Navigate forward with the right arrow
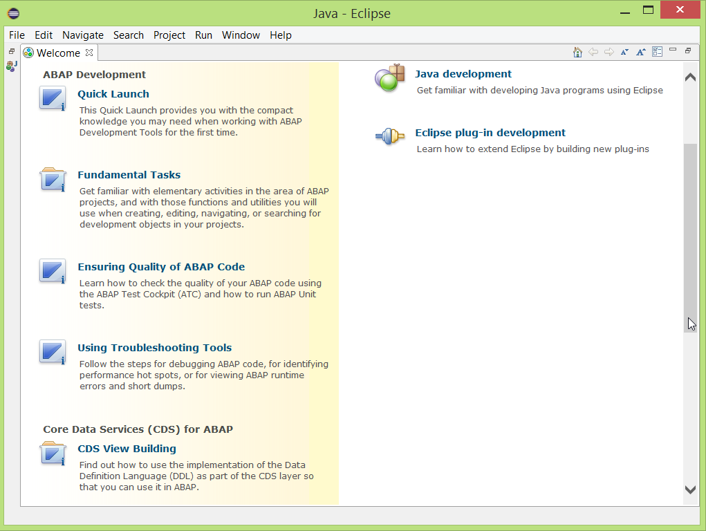Image resolution: width=706 pixels, height=531 pixels. coord(609,51)
